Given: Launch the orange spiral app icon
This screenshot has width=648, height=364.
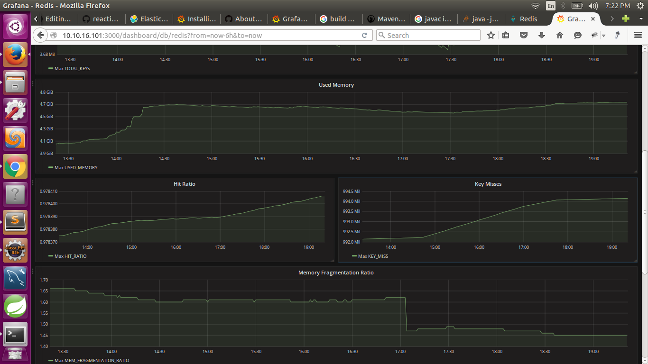Looking at the screenshot, I should (x=16, y=138).
